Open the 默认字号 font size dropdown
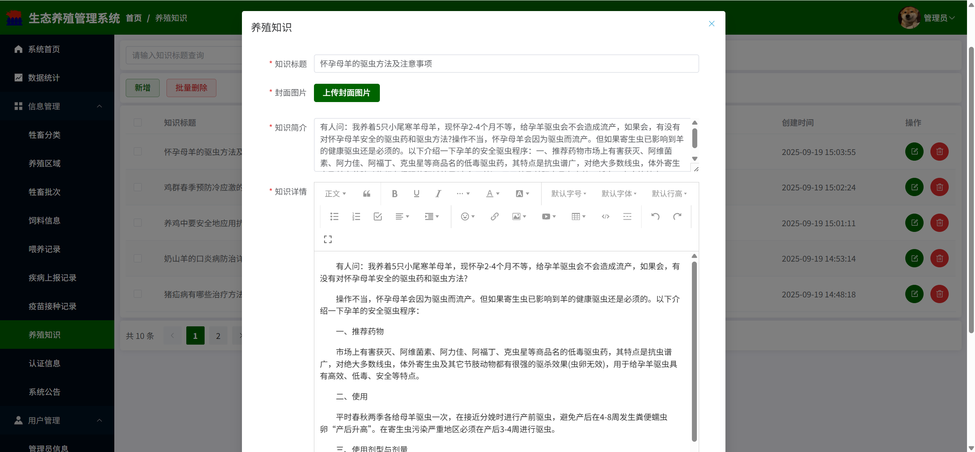Image resolution: width=975 pixels, height=452 pixels. pyautogui.click(x=568, y=194)
